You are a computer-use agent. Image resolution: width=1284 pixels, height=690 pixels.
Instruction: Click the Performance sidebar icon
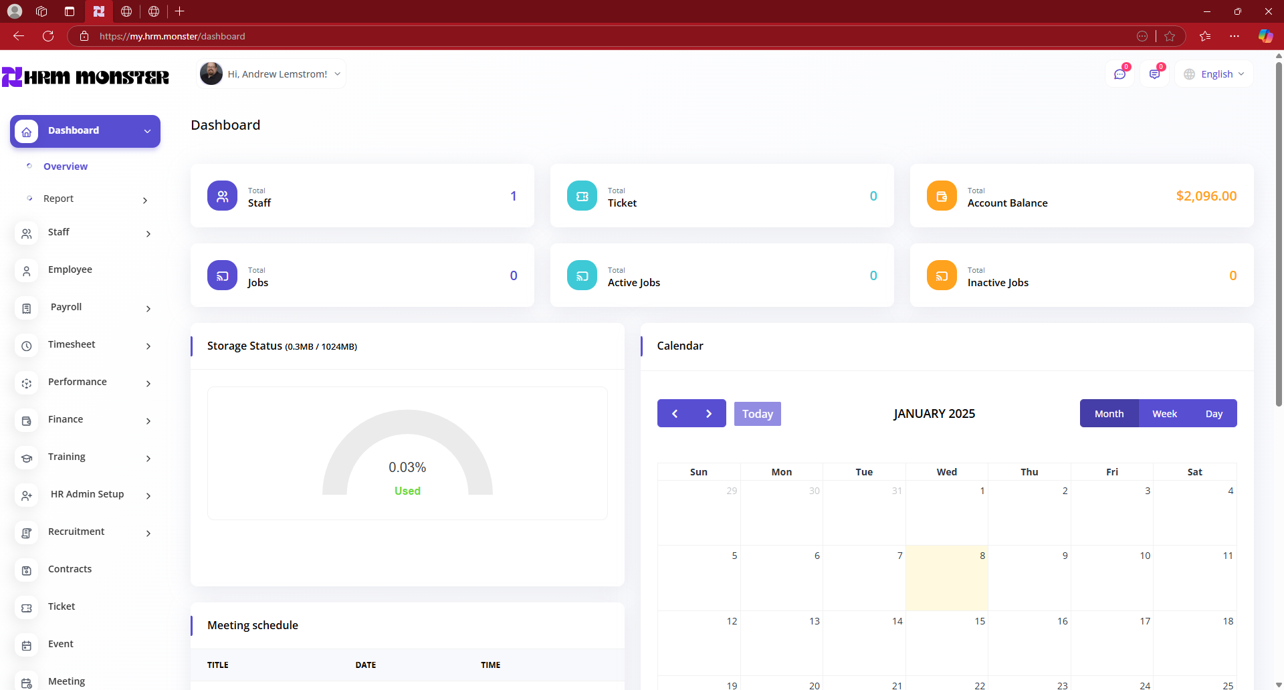(x=26, y=383)
